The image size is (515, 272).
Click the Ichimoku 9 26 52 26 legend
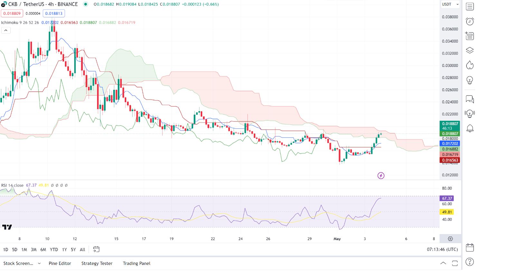[20, 22]
